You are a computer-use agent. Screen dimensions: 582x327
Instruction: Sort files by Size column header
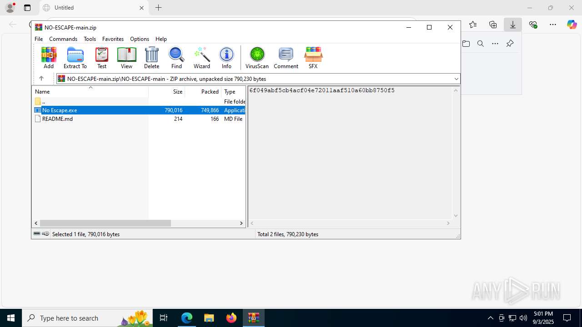pyautogui.click(x=167, y=92)
